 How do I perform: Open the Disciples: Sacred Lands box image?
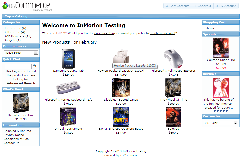121,88
